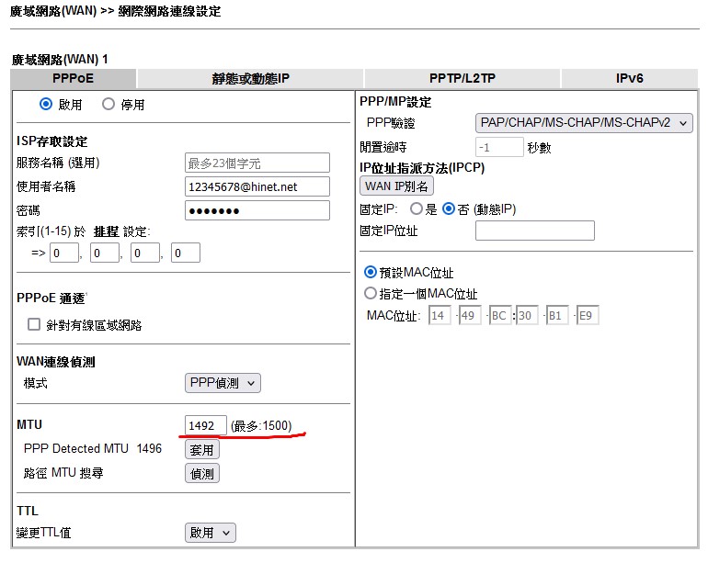
Task: Open the PPTP/L2TP tab
Action: 462,79
